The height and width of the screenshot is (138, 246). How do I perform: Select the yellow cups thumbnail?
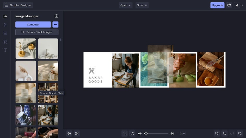(x=26, y=49)
